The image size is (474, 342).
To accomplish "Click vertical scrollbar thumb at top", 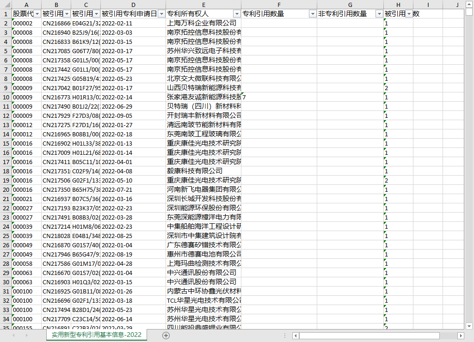I will pyautogui.click(x=469, y=12).
